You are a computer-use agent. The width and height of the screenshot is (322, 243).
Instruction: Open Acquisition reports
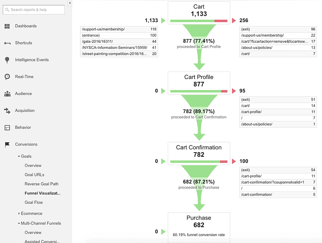[25, 111]
